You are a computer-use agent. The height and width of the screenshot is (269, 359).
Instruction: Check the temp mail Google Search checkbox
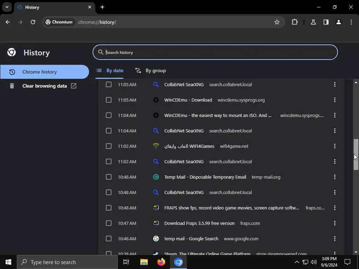tap(109, 239)
